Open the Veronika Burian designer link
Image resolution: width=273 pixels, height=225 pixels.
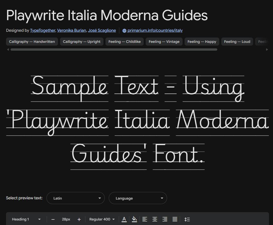pos(72,30)
